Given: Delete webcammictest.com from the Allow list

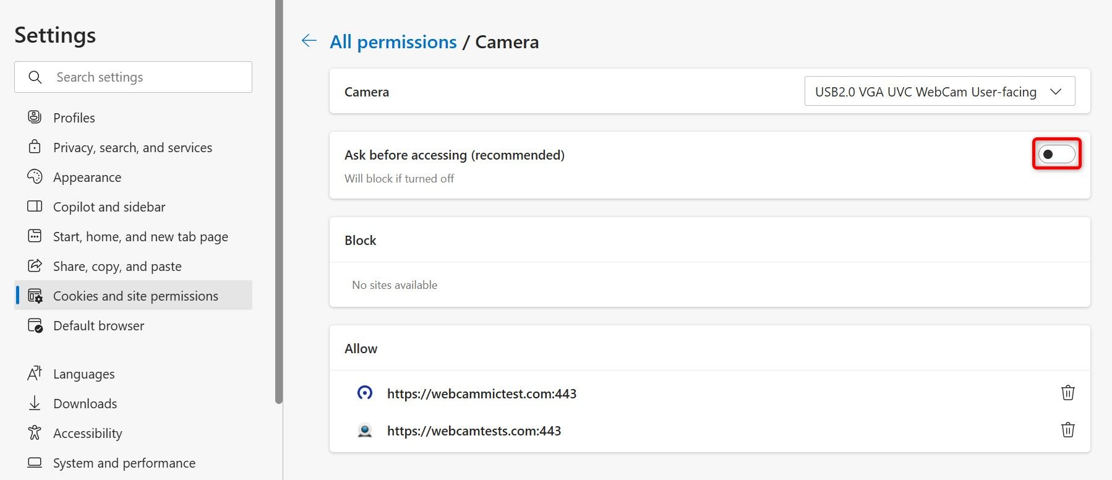Looking at the screenshot, I should (1067, 393).
